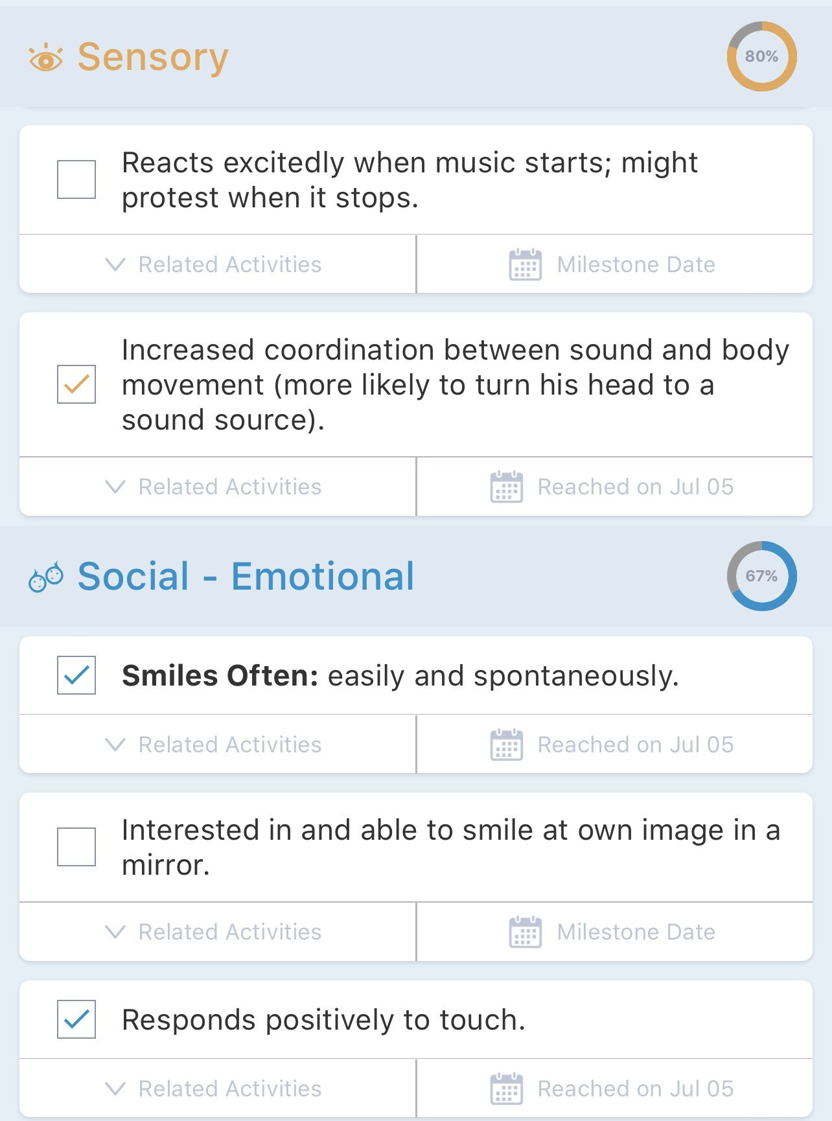Set Milestone Date for music reaction item

pyautogui.click(x=635, y=264)
